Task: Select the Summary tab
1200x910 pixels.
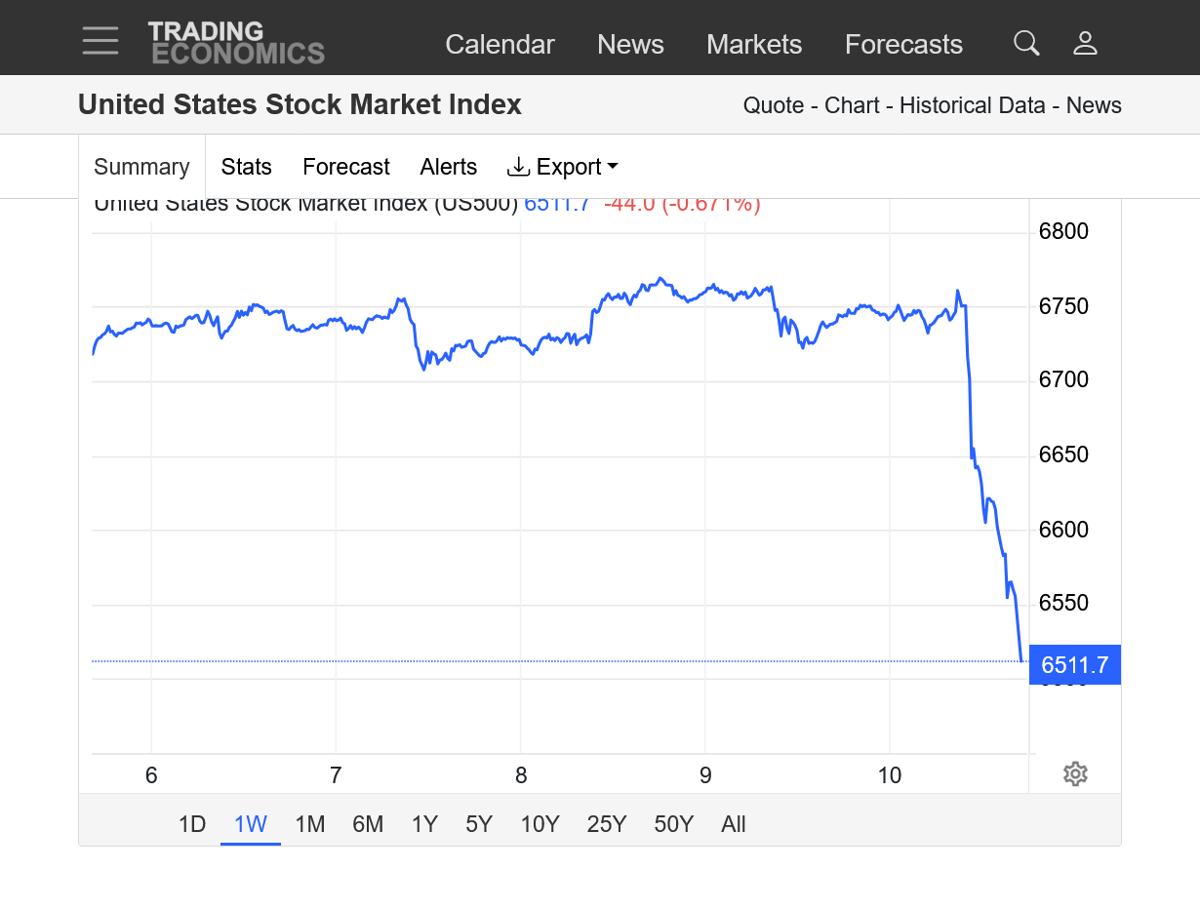Action: (x=141, y=167)
